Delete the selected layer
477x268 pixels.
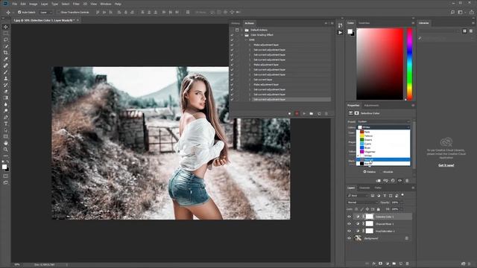[x=408, y=264]
